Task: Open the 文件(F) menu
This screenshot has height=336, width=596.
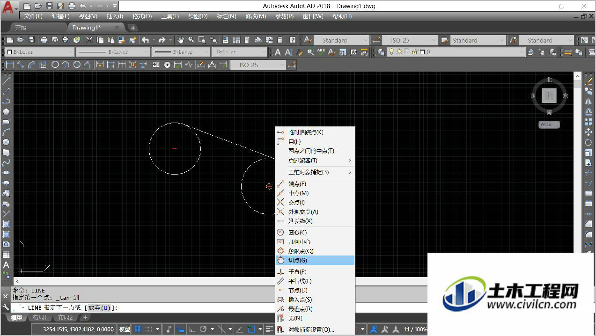Action: (x=33, y=16)
